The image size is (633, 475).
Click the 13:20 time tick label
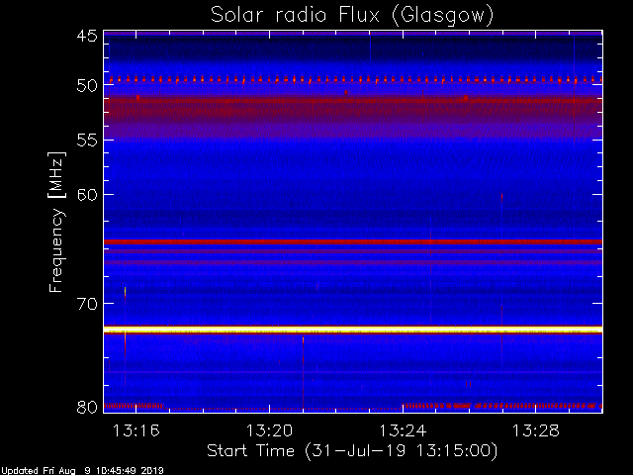pos(269,430)
